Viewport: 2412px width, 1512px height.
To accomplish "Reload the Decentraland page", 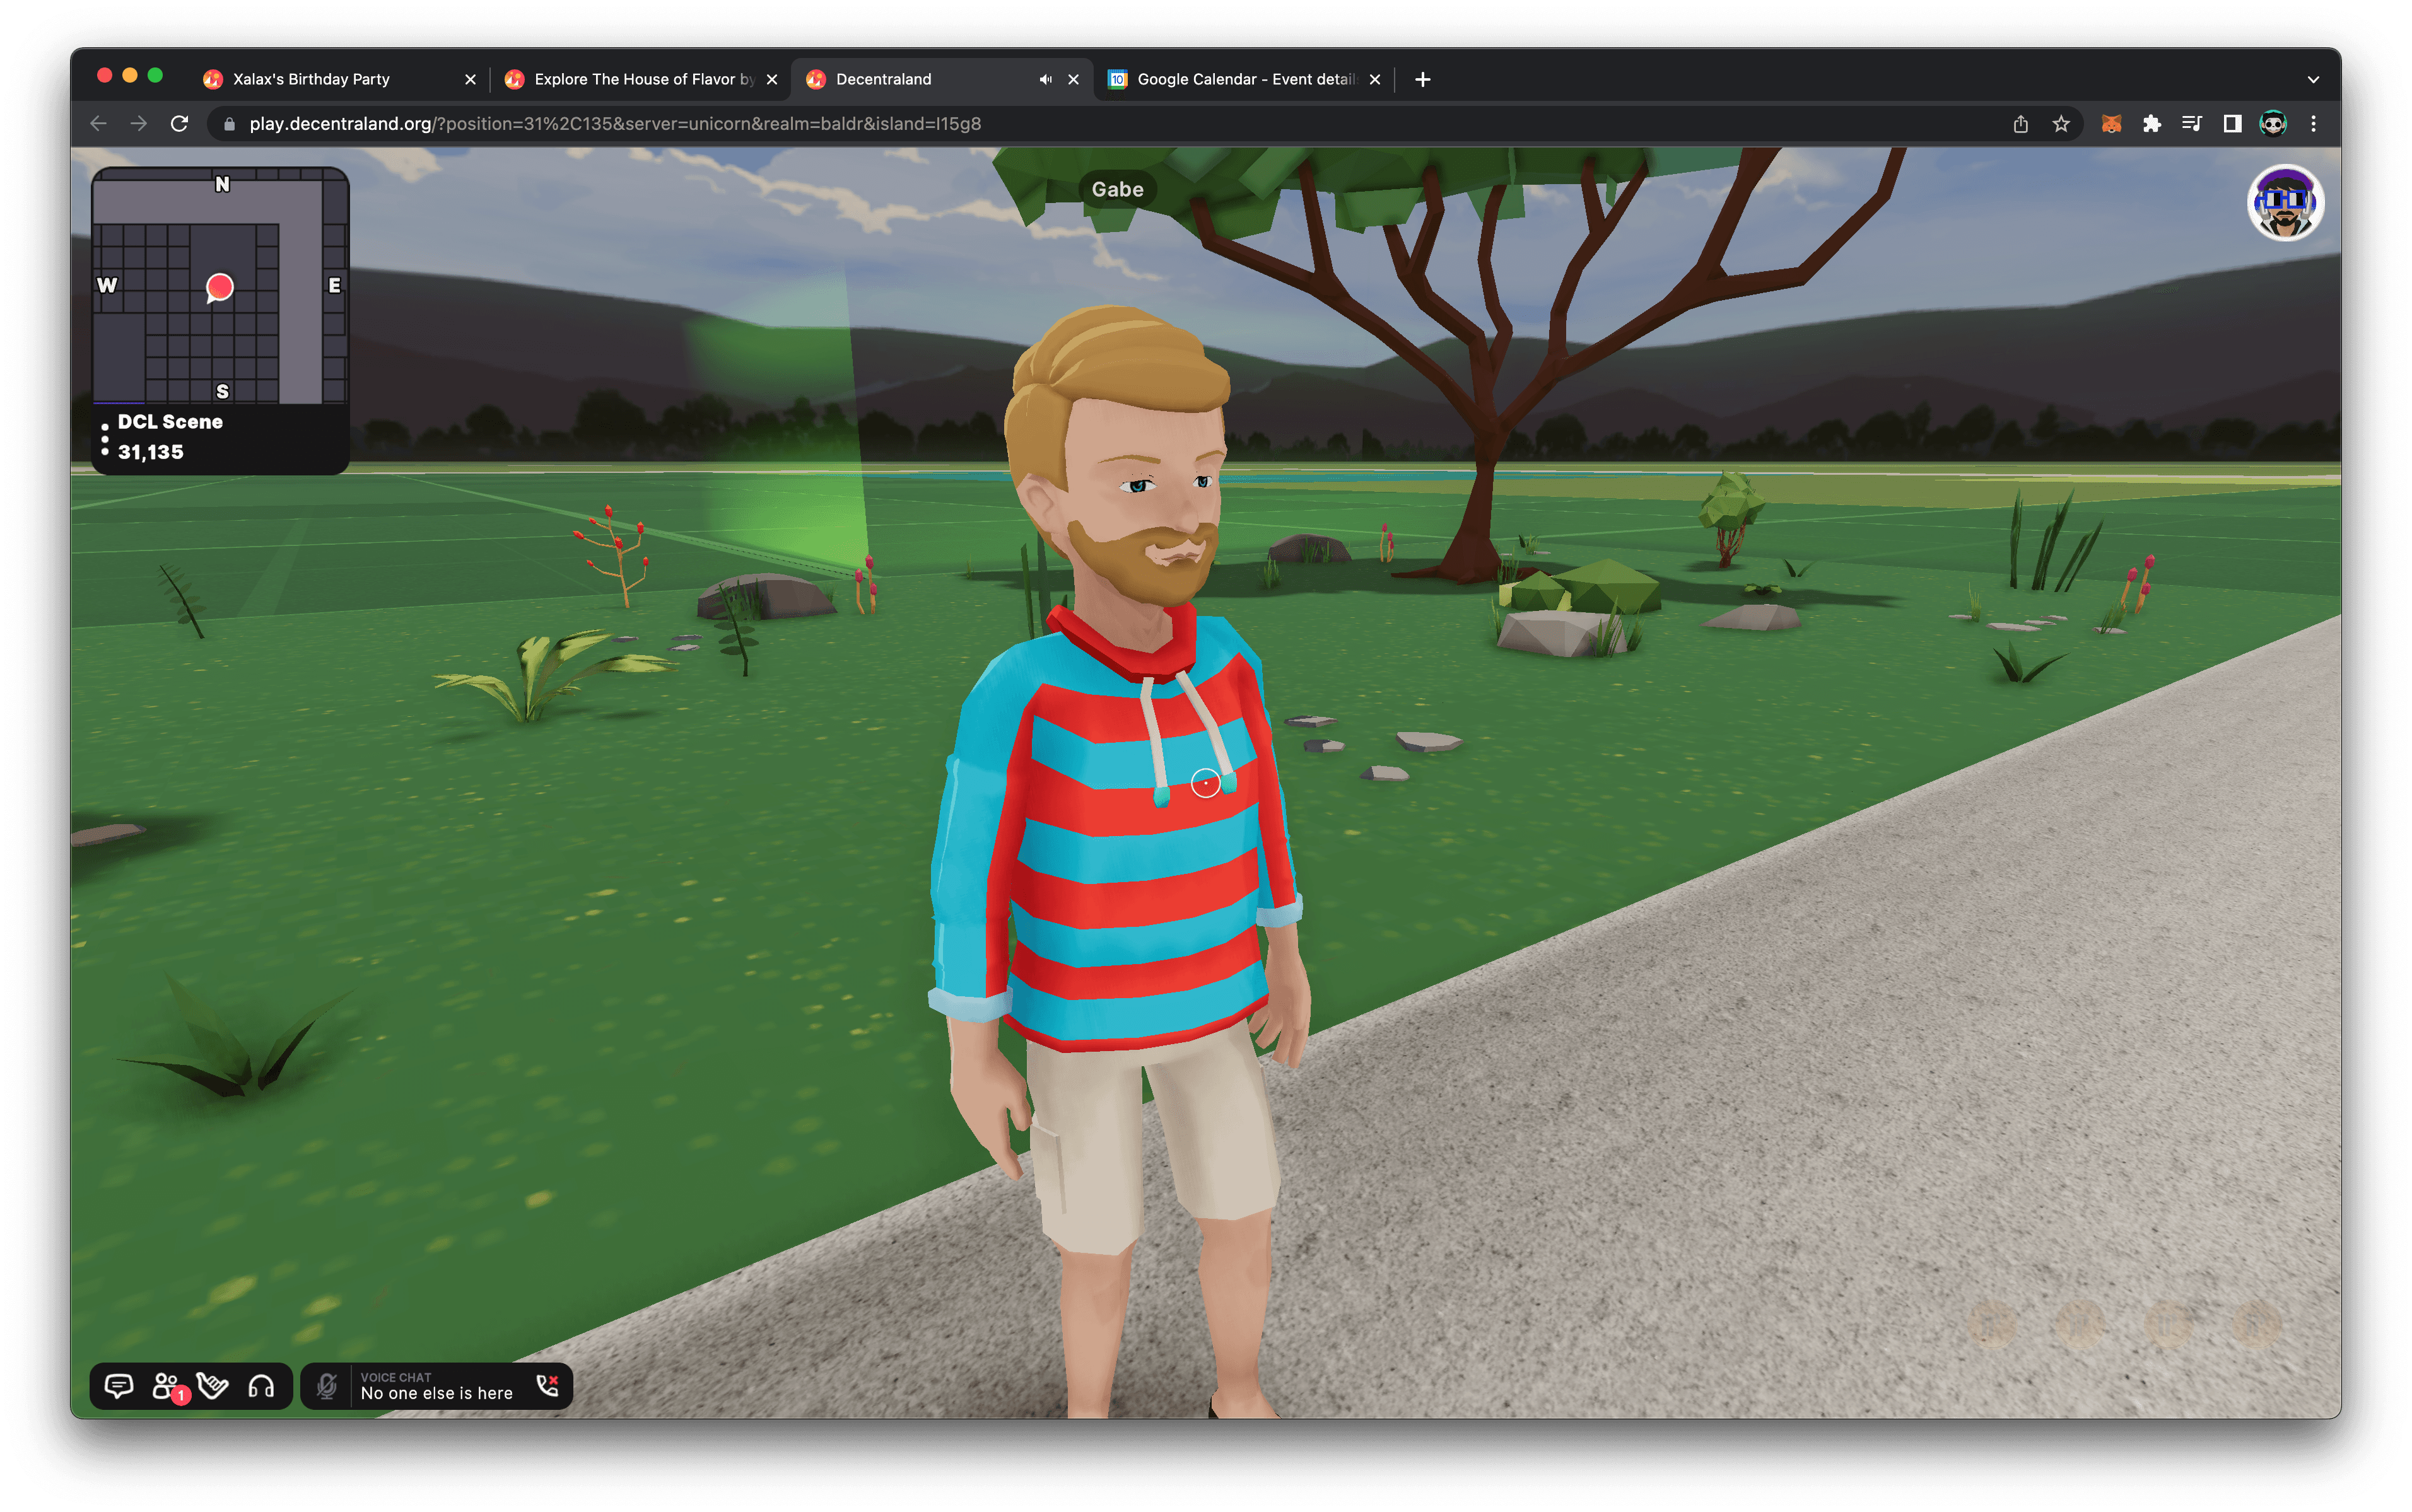I will tap(179, 124).
